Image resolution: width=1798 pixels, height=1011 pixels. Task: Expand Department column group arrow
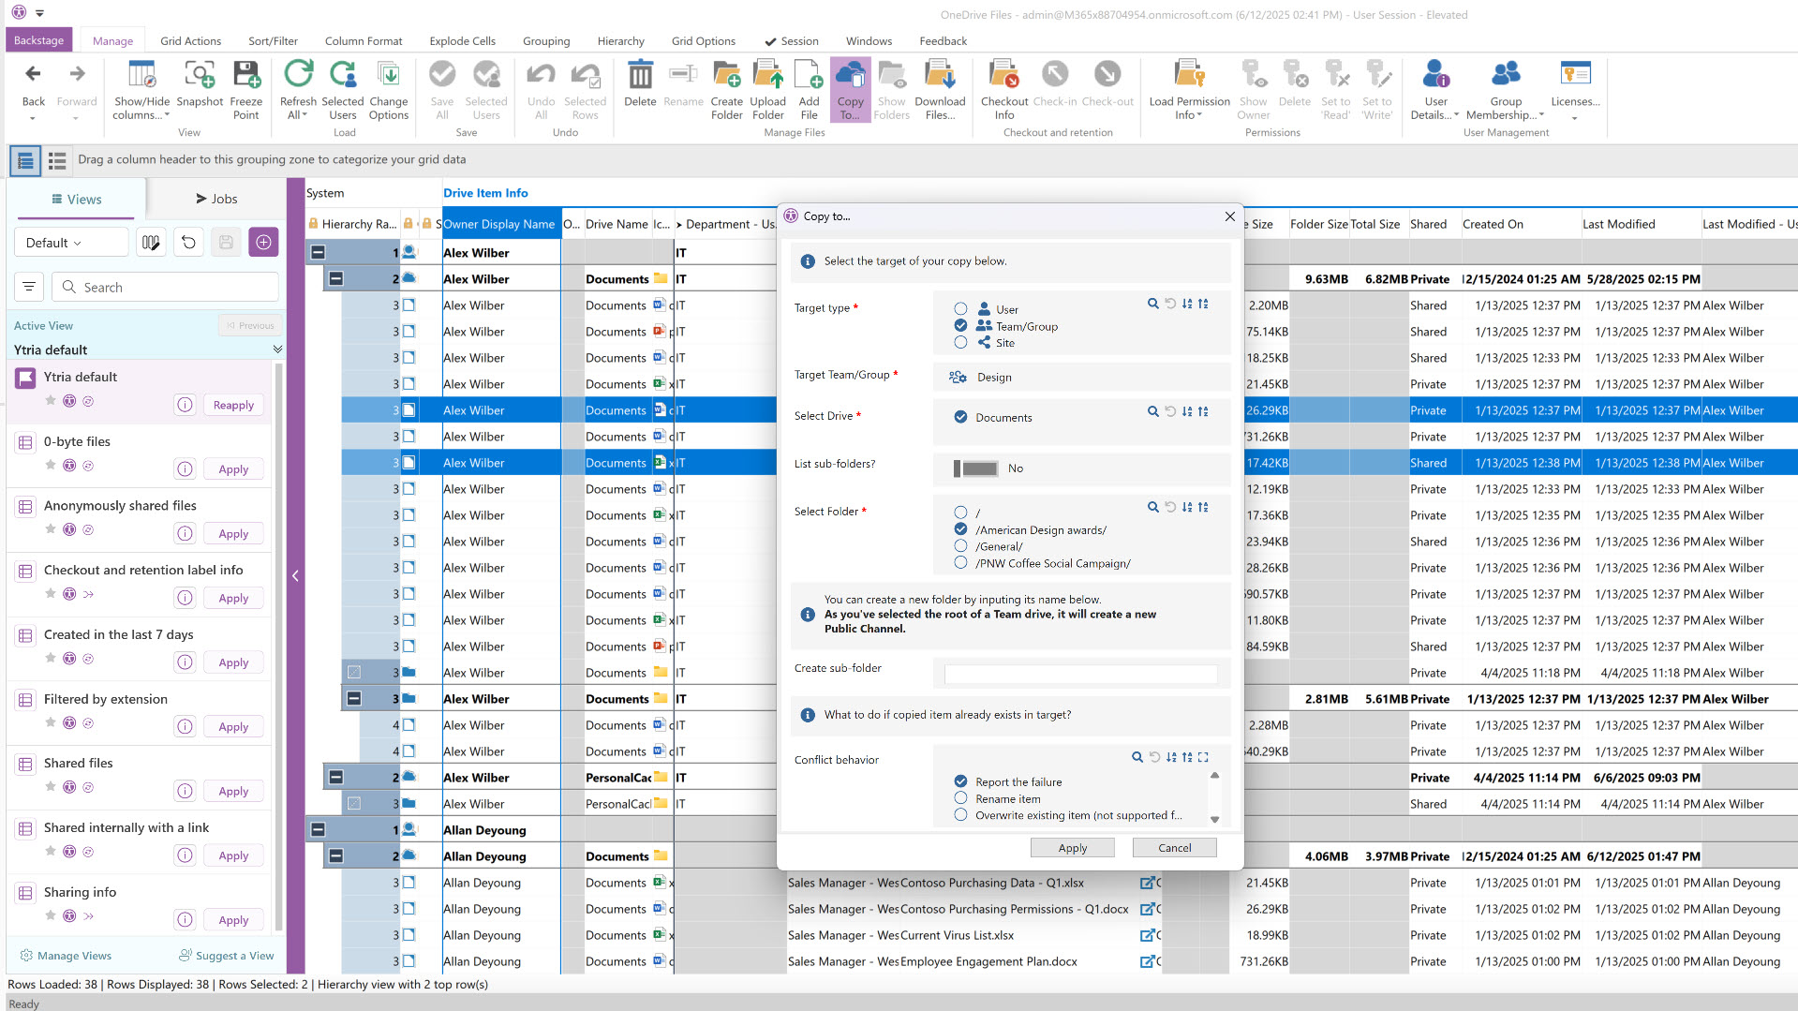coord(679,225)
